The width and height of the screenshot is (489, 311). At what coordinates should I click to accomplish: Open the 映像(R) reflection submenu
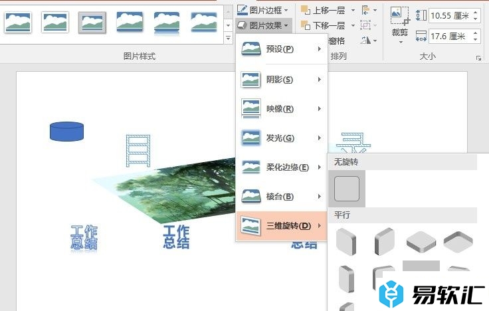click(281, 109)
